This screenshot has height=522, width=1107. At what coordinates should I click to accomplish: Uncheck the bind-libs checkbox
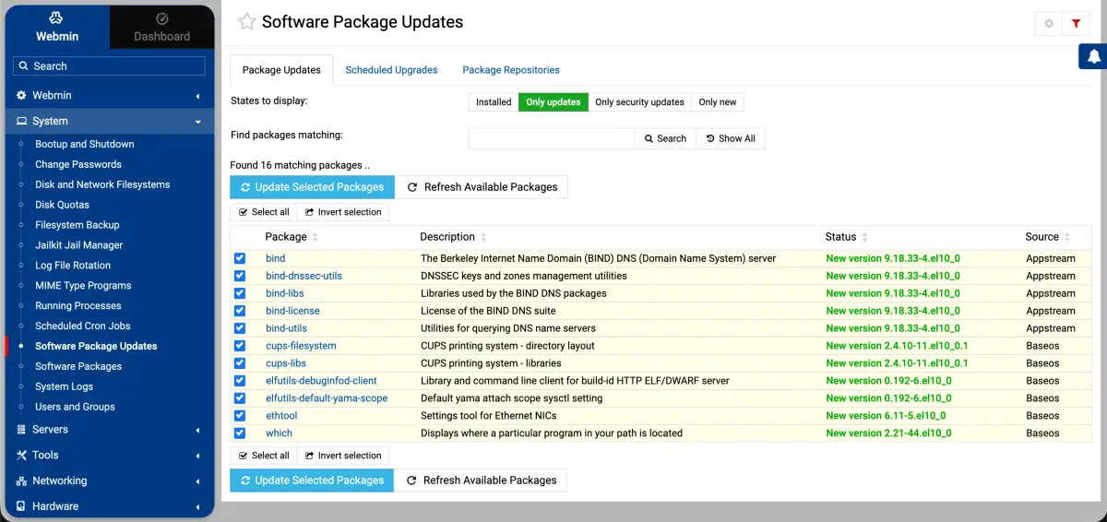pyautogui.click(x=240, y=293)
